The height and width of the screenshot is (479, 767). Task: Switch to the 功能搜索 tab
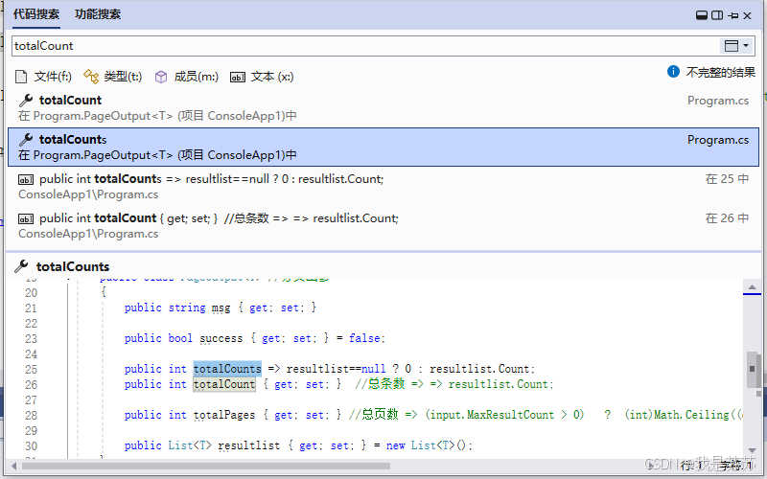(98, 14)
